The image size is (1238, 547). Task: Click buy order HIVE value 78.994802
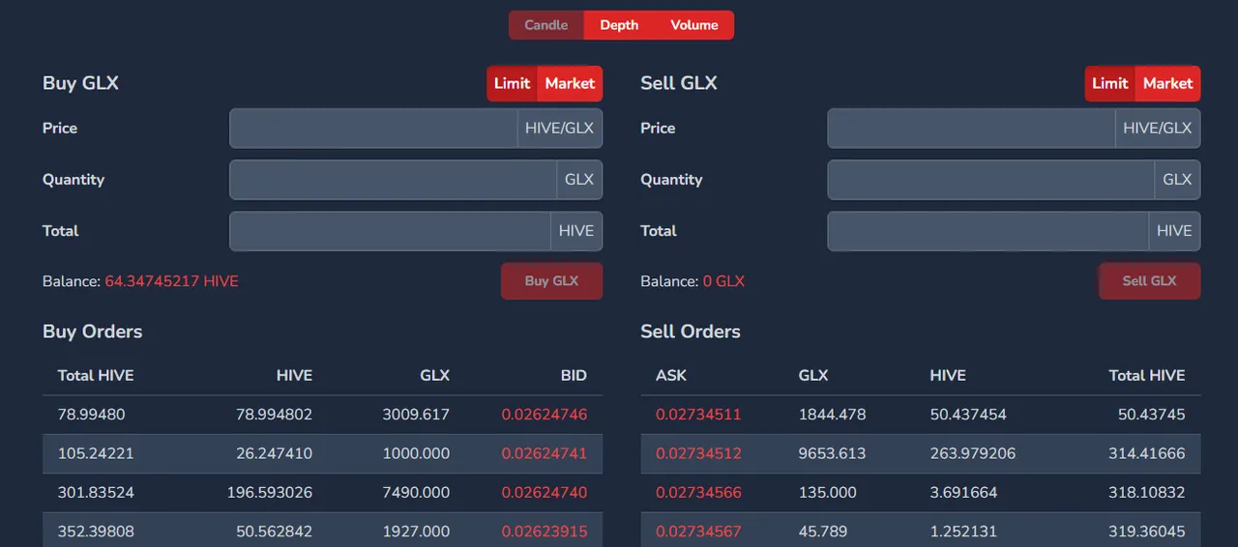point(274,415)
